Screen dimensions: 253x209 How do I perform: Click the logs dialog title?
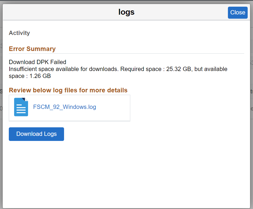[127, 12]
